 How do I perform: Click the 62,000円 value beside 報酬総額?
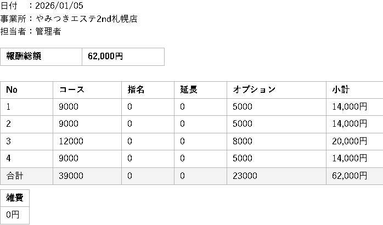[x=105, y=56]
